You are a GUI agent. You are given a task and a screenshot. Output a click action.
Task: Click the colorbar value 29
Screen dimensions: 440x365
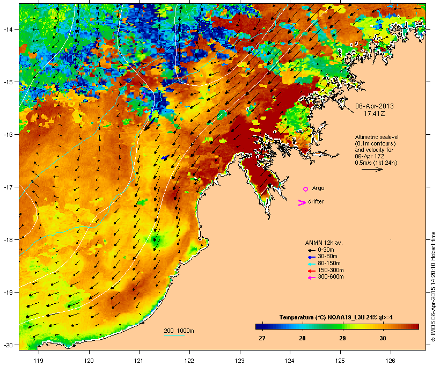(x=342, y=338)
